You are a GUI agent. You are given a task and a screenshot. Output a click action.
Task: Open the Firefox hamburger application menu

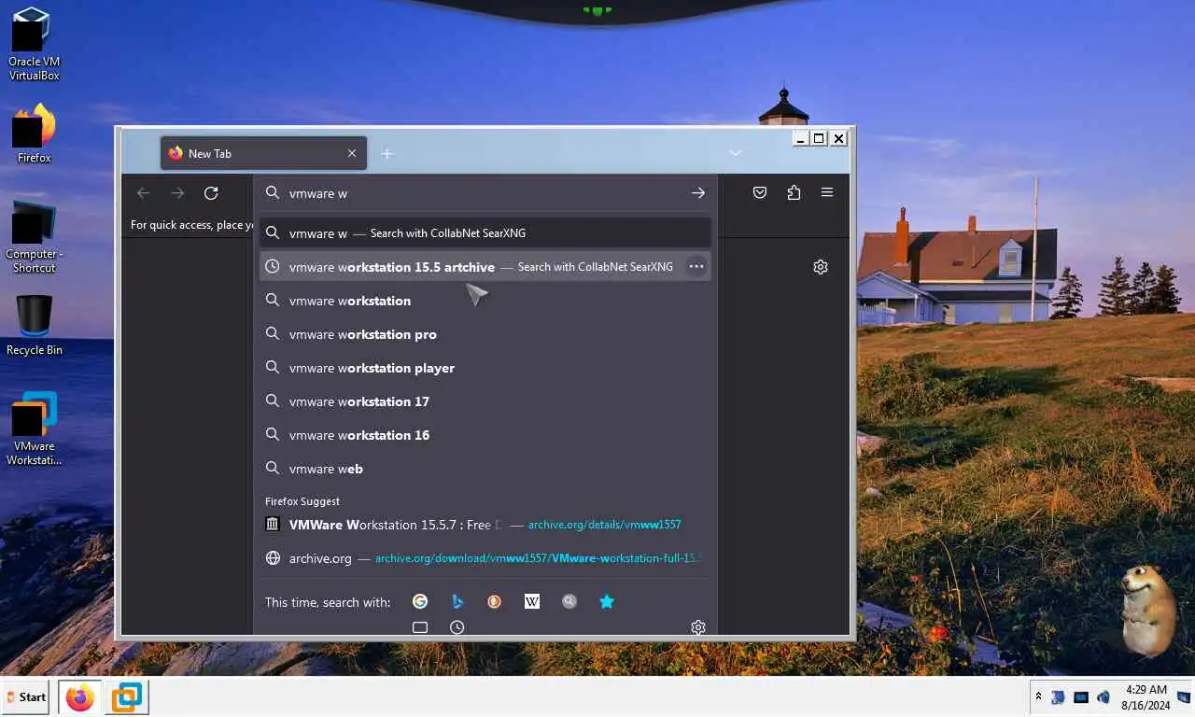point(827,192)
